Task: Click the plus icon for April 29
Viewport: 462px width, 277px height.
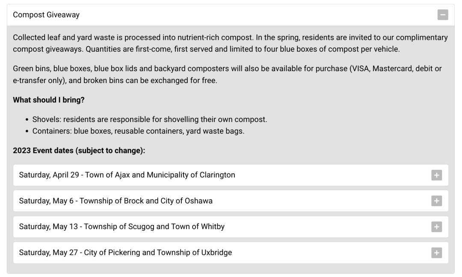Action: 436,175
